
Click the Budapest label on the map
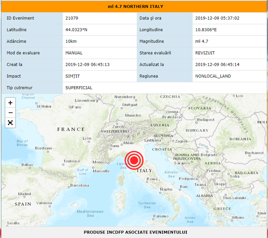[x=206, y=120]
